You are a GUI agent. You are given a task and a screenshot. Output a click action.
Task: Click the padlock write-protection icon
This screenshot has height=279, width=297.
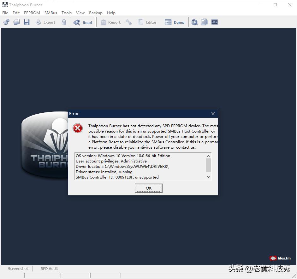click(x=64, y=22)
